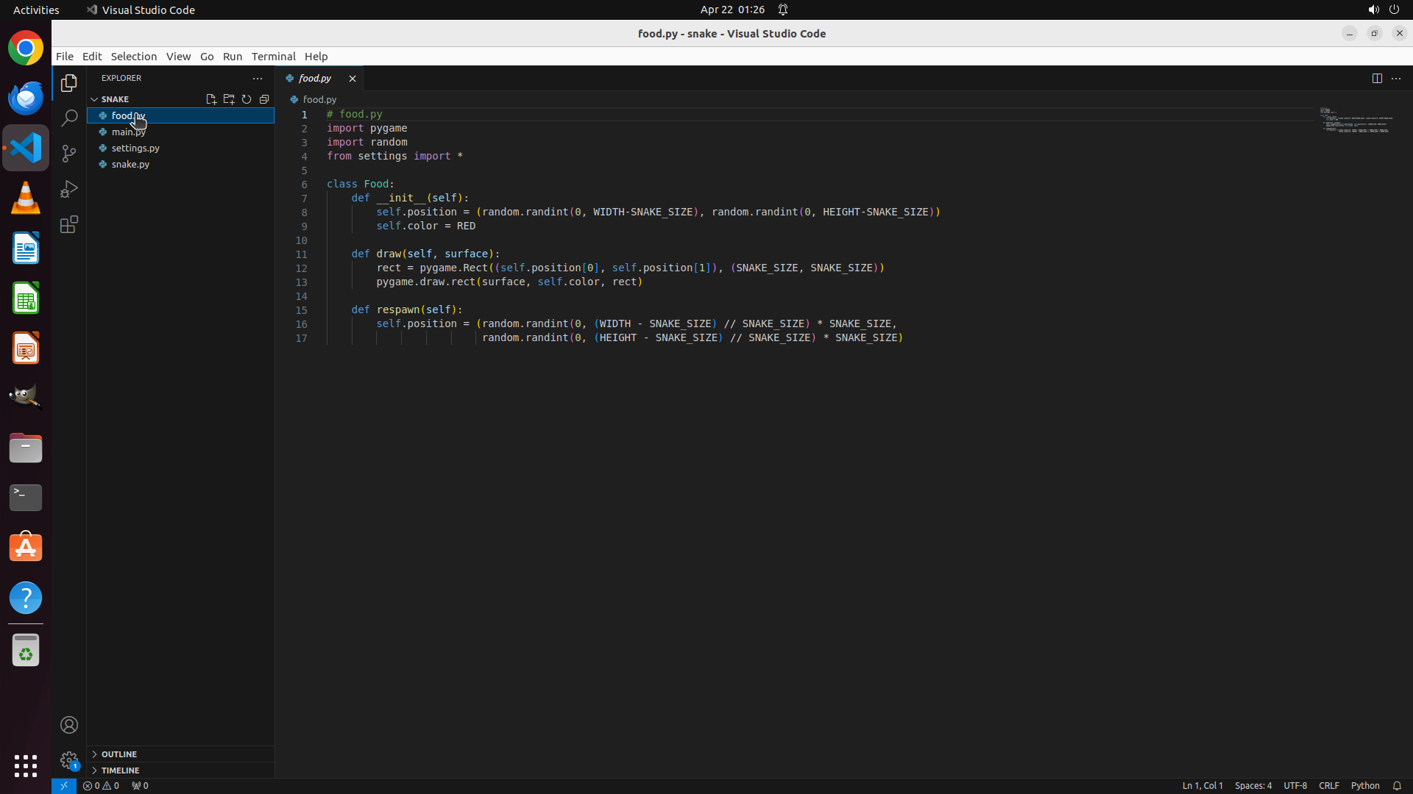Collapse the SNAKE folder section
This screenshot has width=1413, height=794.
pyautogui.click(x=115, y=99)
